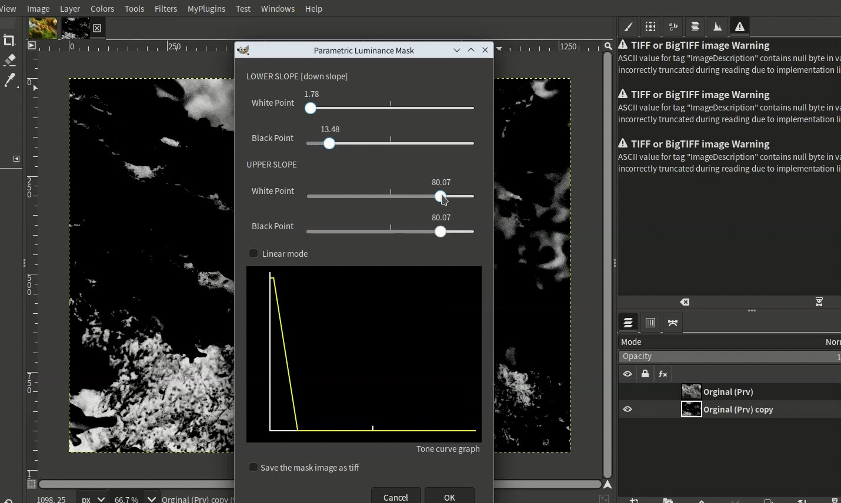Cancel the Parametric Luminance Mask dialog
Image resolution: width=841 pixels, height=503 pixels.
(396, 497)
